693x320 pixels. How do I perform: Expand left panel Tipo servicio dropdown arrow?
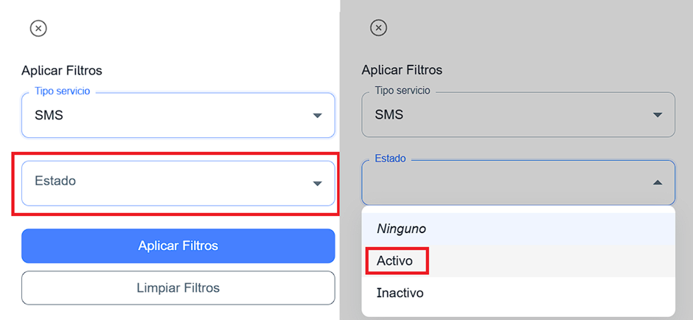click(x=317, y=116)
